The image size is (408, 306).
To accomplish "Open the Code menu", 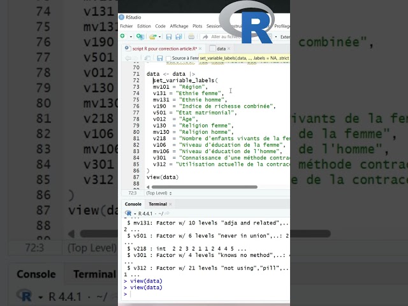I will [160, 26].
